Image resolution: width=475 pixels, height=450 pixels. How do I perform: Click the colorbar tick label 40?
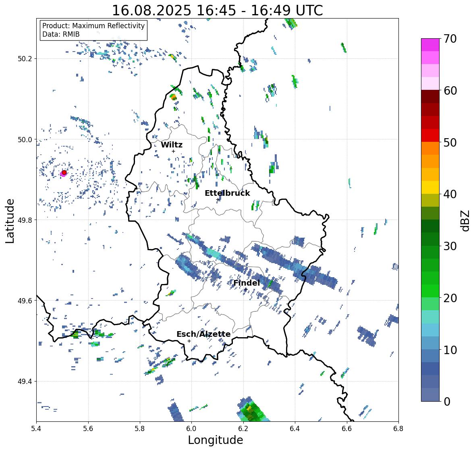(450, 194)
